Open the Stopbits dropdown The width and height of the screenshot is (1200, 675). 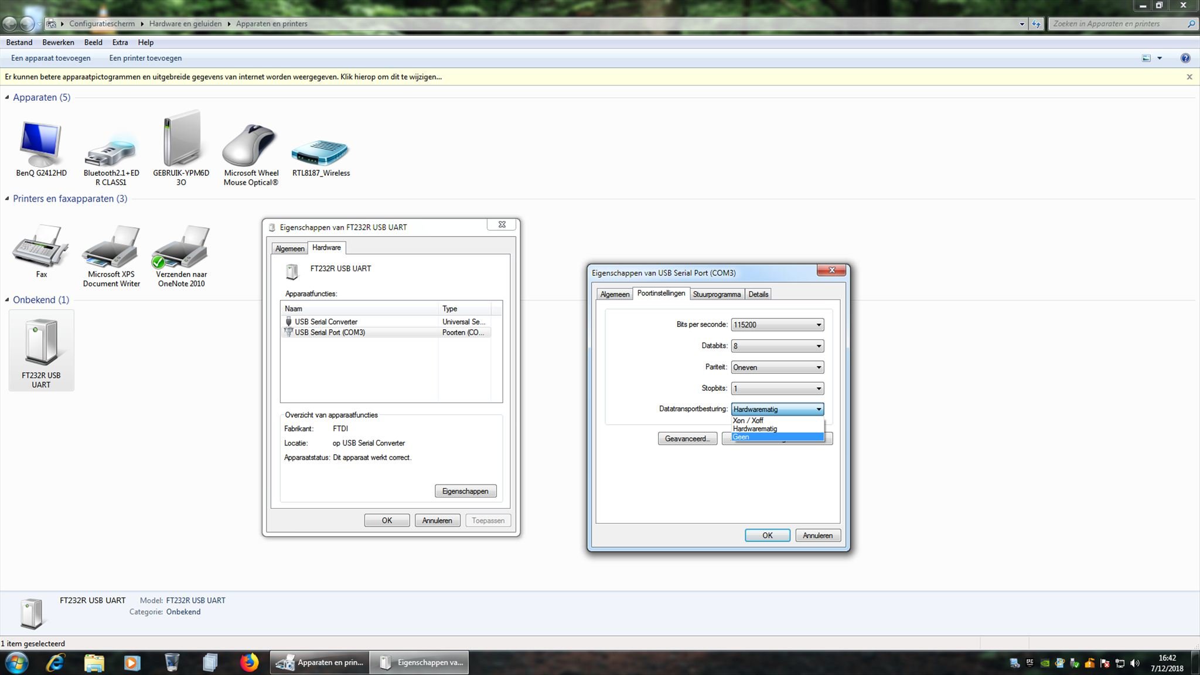[x=778, y=388]
